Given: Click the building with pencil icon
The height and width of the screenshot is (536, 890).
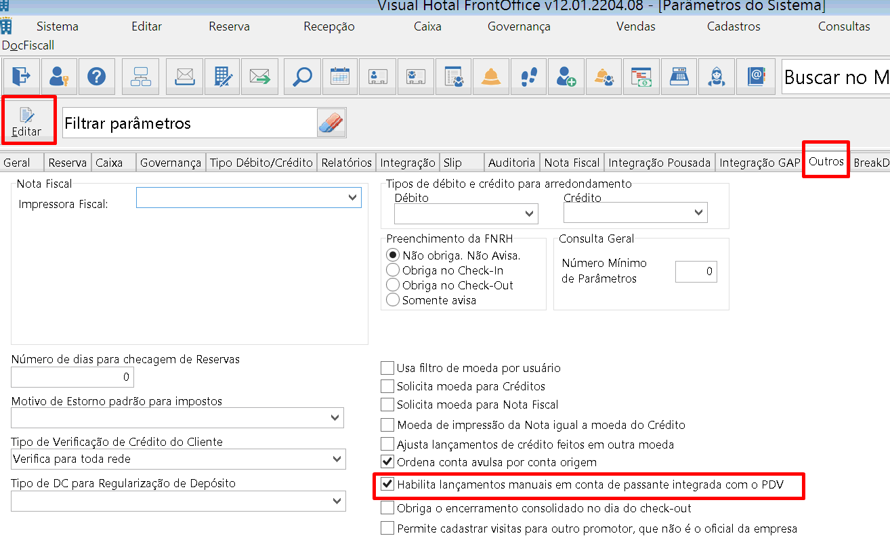Looking at the screenshot, I should pyautogui.click(x=222, y=77).
